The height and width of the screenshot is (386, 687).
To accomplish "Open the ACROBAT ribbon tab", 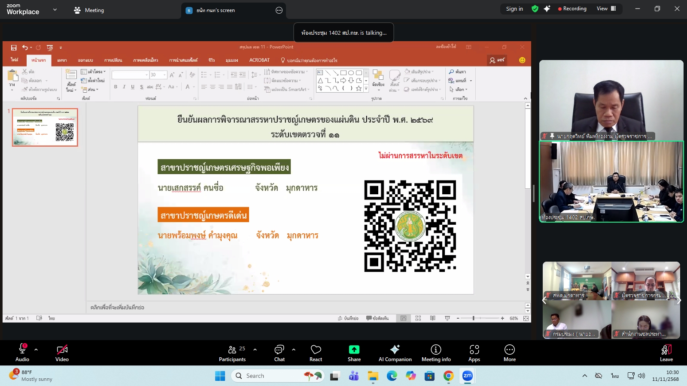I will pos(259,60).
